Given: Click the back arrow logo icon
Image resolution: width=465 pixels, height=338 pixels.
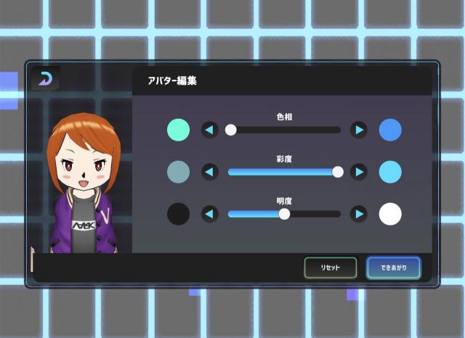Looking at the screenshot, I should 45,79.
